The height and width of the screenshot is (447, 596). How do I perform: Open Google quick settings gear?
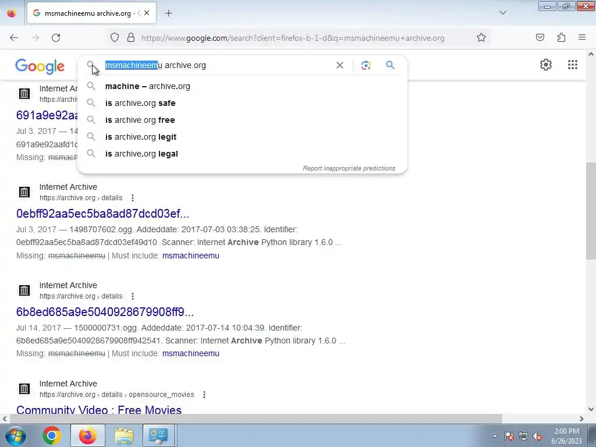point(546,65)
